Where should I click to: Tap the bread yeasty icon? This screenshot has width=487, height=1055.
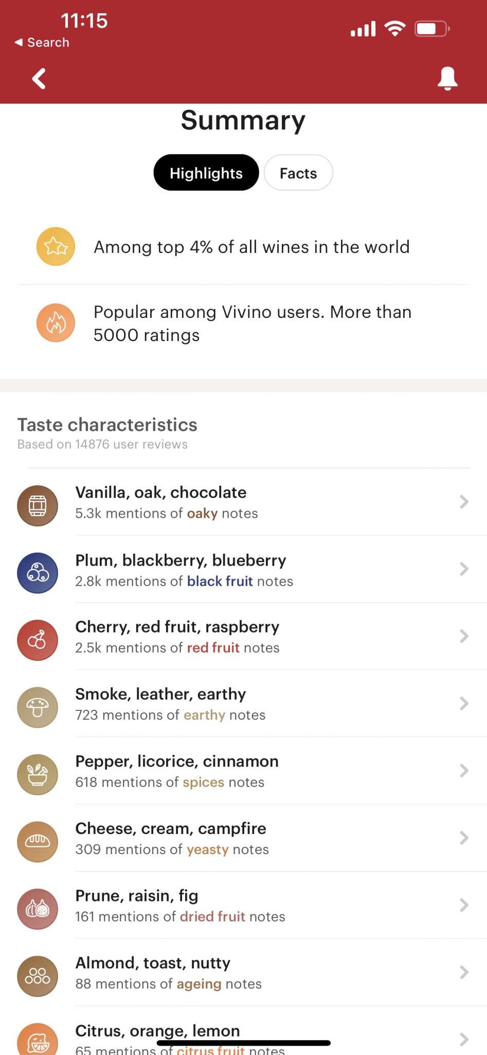tap(38, 842)
